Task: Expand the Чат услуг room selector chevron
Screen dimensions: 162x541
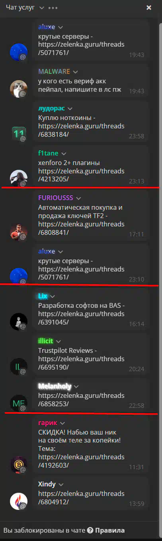Action: pos(42,8)
